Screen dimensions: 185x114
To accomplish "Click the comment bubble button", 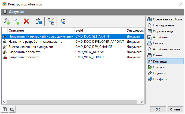I will coord(12,109).
